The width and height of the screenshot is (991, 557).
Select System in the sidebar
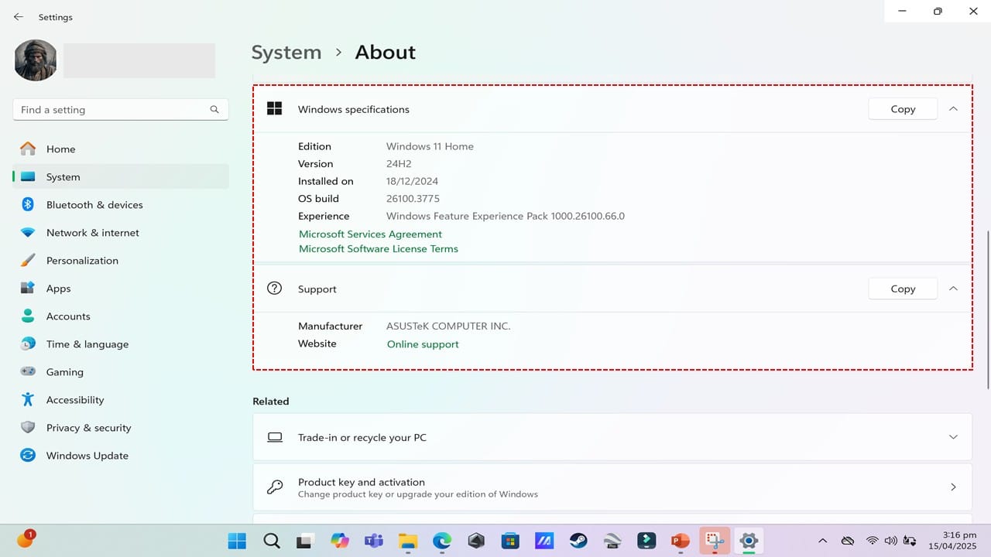(x=121, y=177)
